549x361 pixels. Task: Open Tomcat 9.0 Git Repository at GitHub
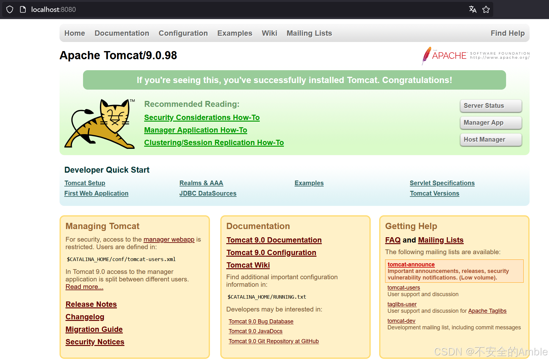coord(274,341)
